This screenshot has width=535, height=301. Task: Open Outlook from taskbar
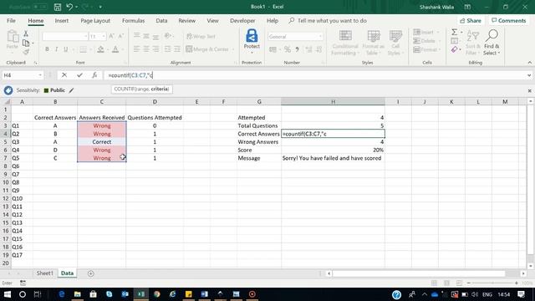pos(125,294)
